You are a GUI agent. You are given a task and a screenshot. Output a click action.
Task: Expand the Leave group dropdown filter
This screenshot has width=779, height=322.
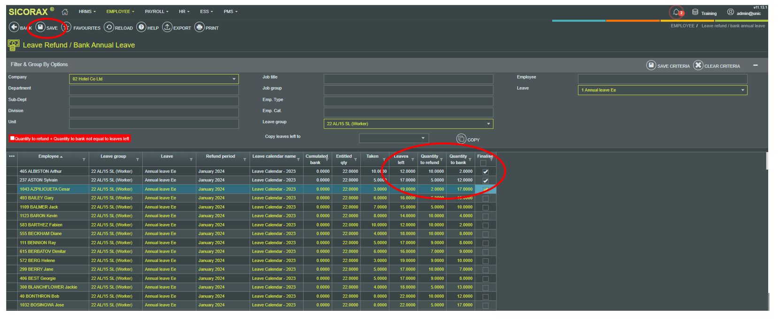[408, 124]
